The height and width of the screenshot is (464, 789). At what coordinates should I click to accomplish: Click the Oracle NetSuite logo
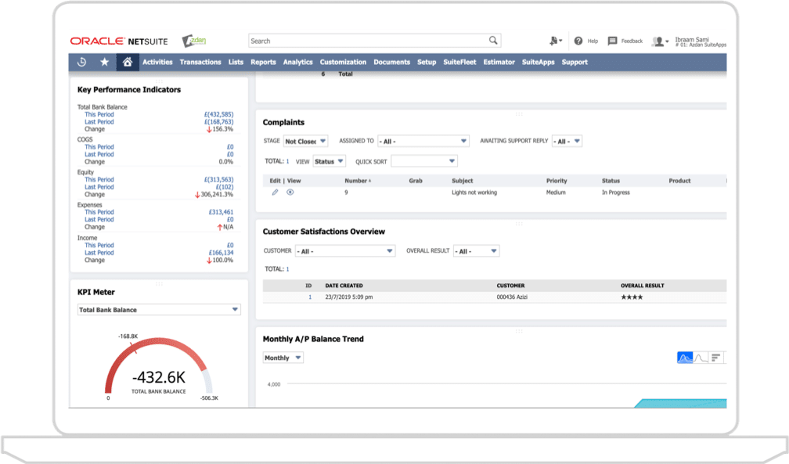tap(119, 41)
